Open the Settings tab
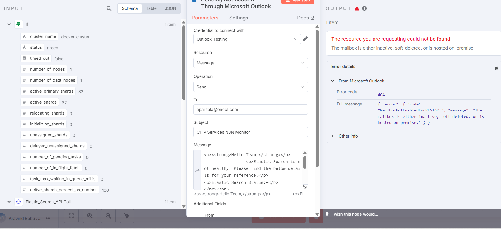The image size is (501, 229). [238, 18]
